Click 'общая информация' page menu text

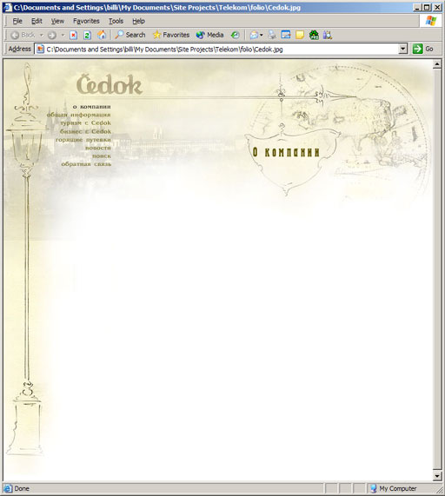pyautogui.click(x=79, y=115)
